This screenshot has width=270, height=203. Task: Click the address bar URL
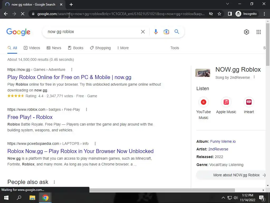(121, 14)
